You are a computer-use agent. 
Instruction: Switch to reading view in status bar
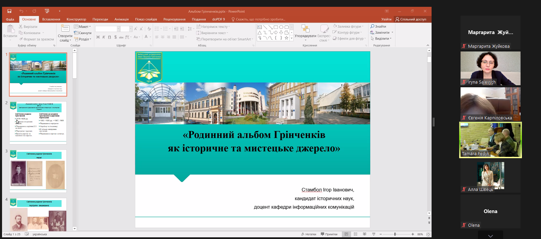tap(364, 234)
